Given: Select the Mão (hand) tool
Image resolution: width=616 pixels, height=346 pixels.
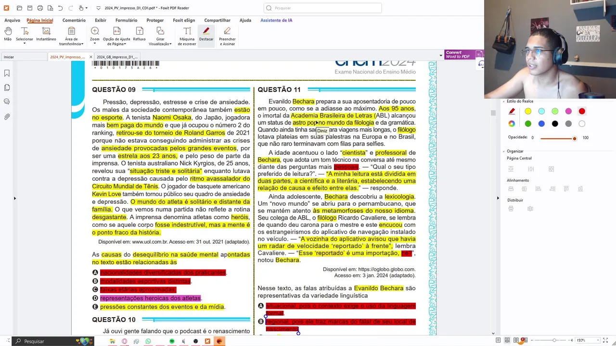Looking at the screenshot, I should tap(8, 34).
